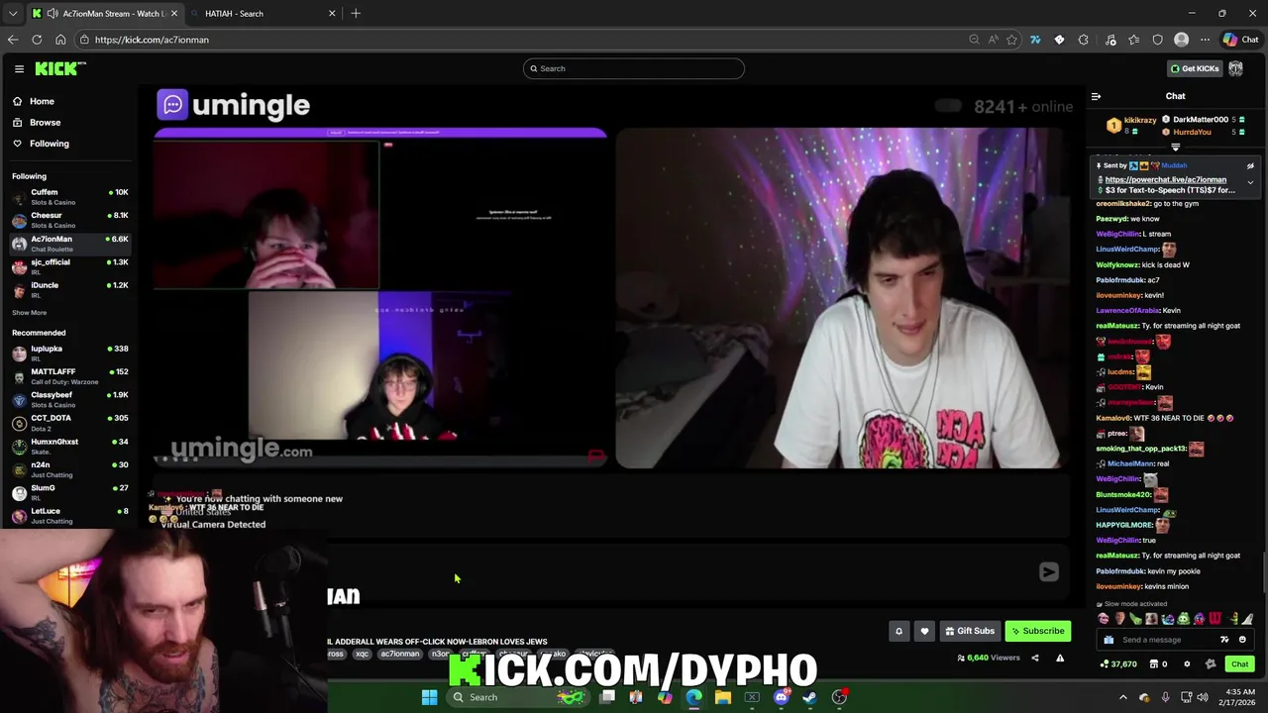Open iDuncle channel in sidebar
The height and width of the screenshot is (713, 1268).
pos(69,289)
